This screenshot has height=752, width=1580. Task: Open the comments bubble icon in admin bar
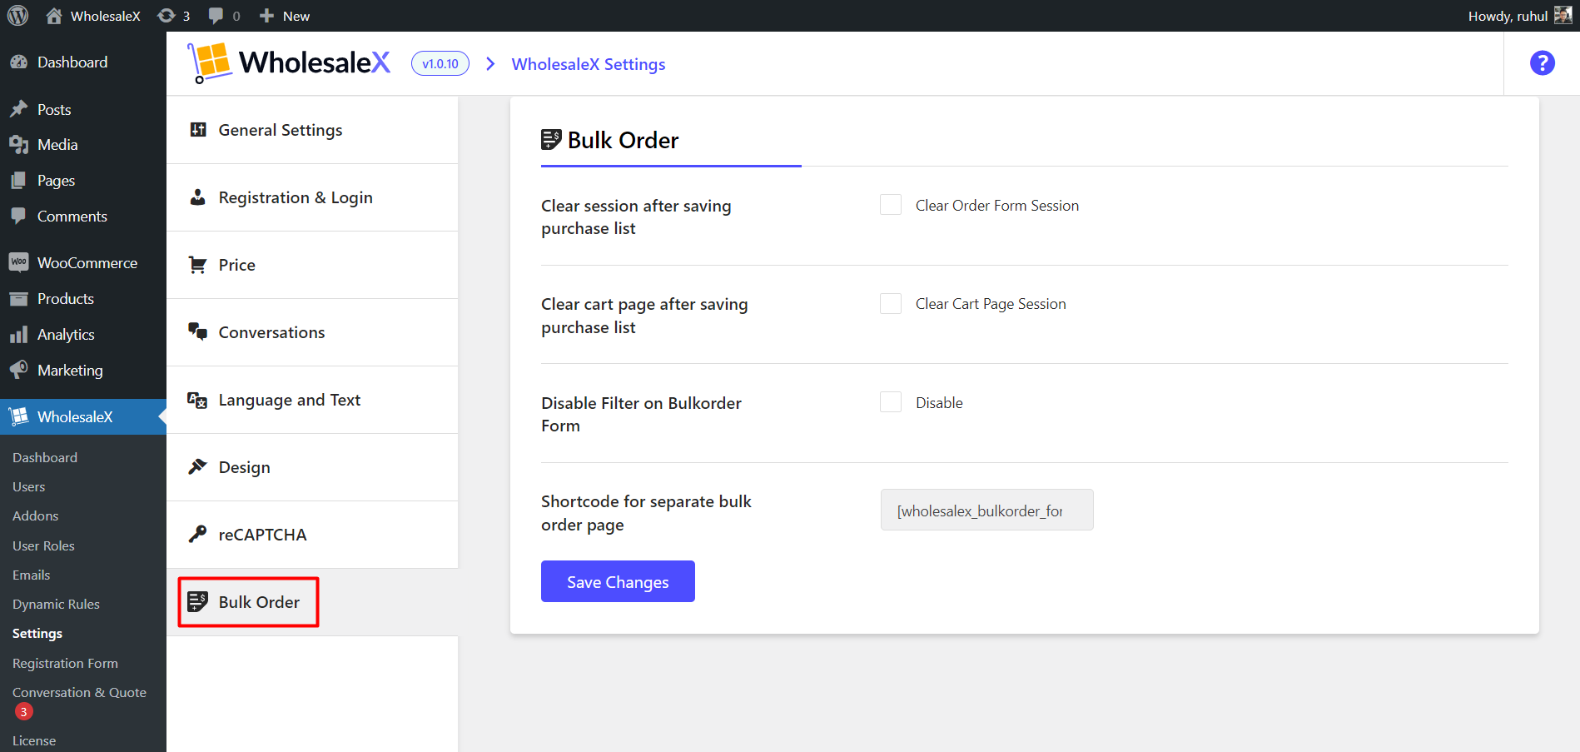(216, 16)
